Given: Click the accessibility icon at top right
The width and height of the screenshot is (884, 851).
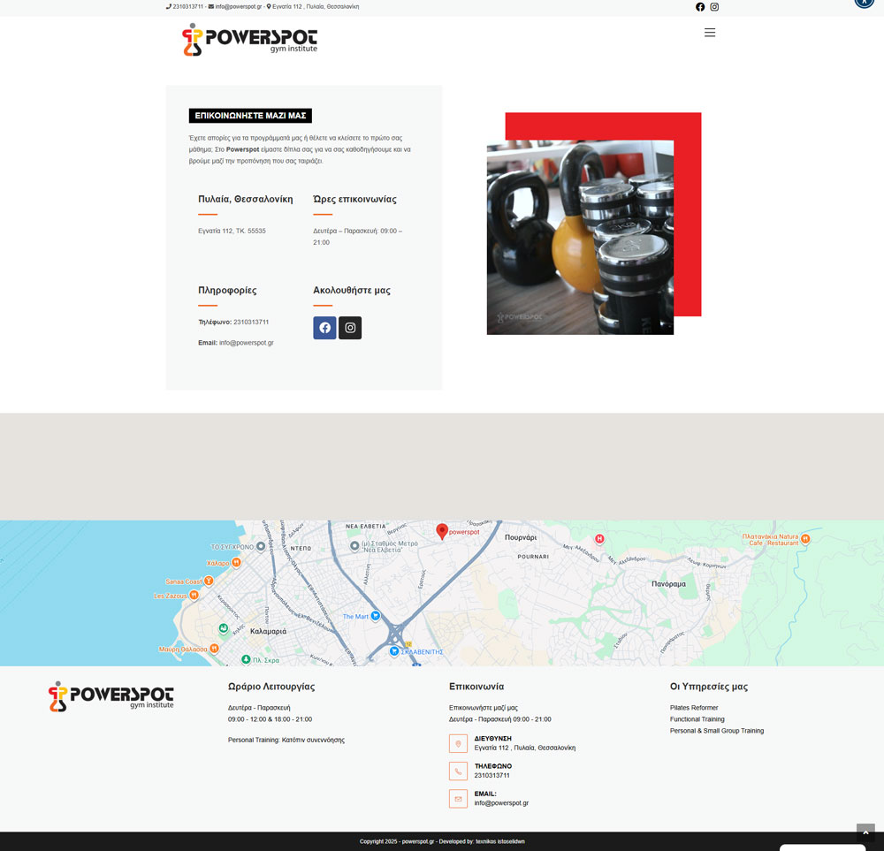Looking at the screenshot, I should point(864,3).
